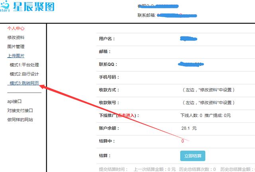Open 修改资料 in the sidebar

(16, 37)
